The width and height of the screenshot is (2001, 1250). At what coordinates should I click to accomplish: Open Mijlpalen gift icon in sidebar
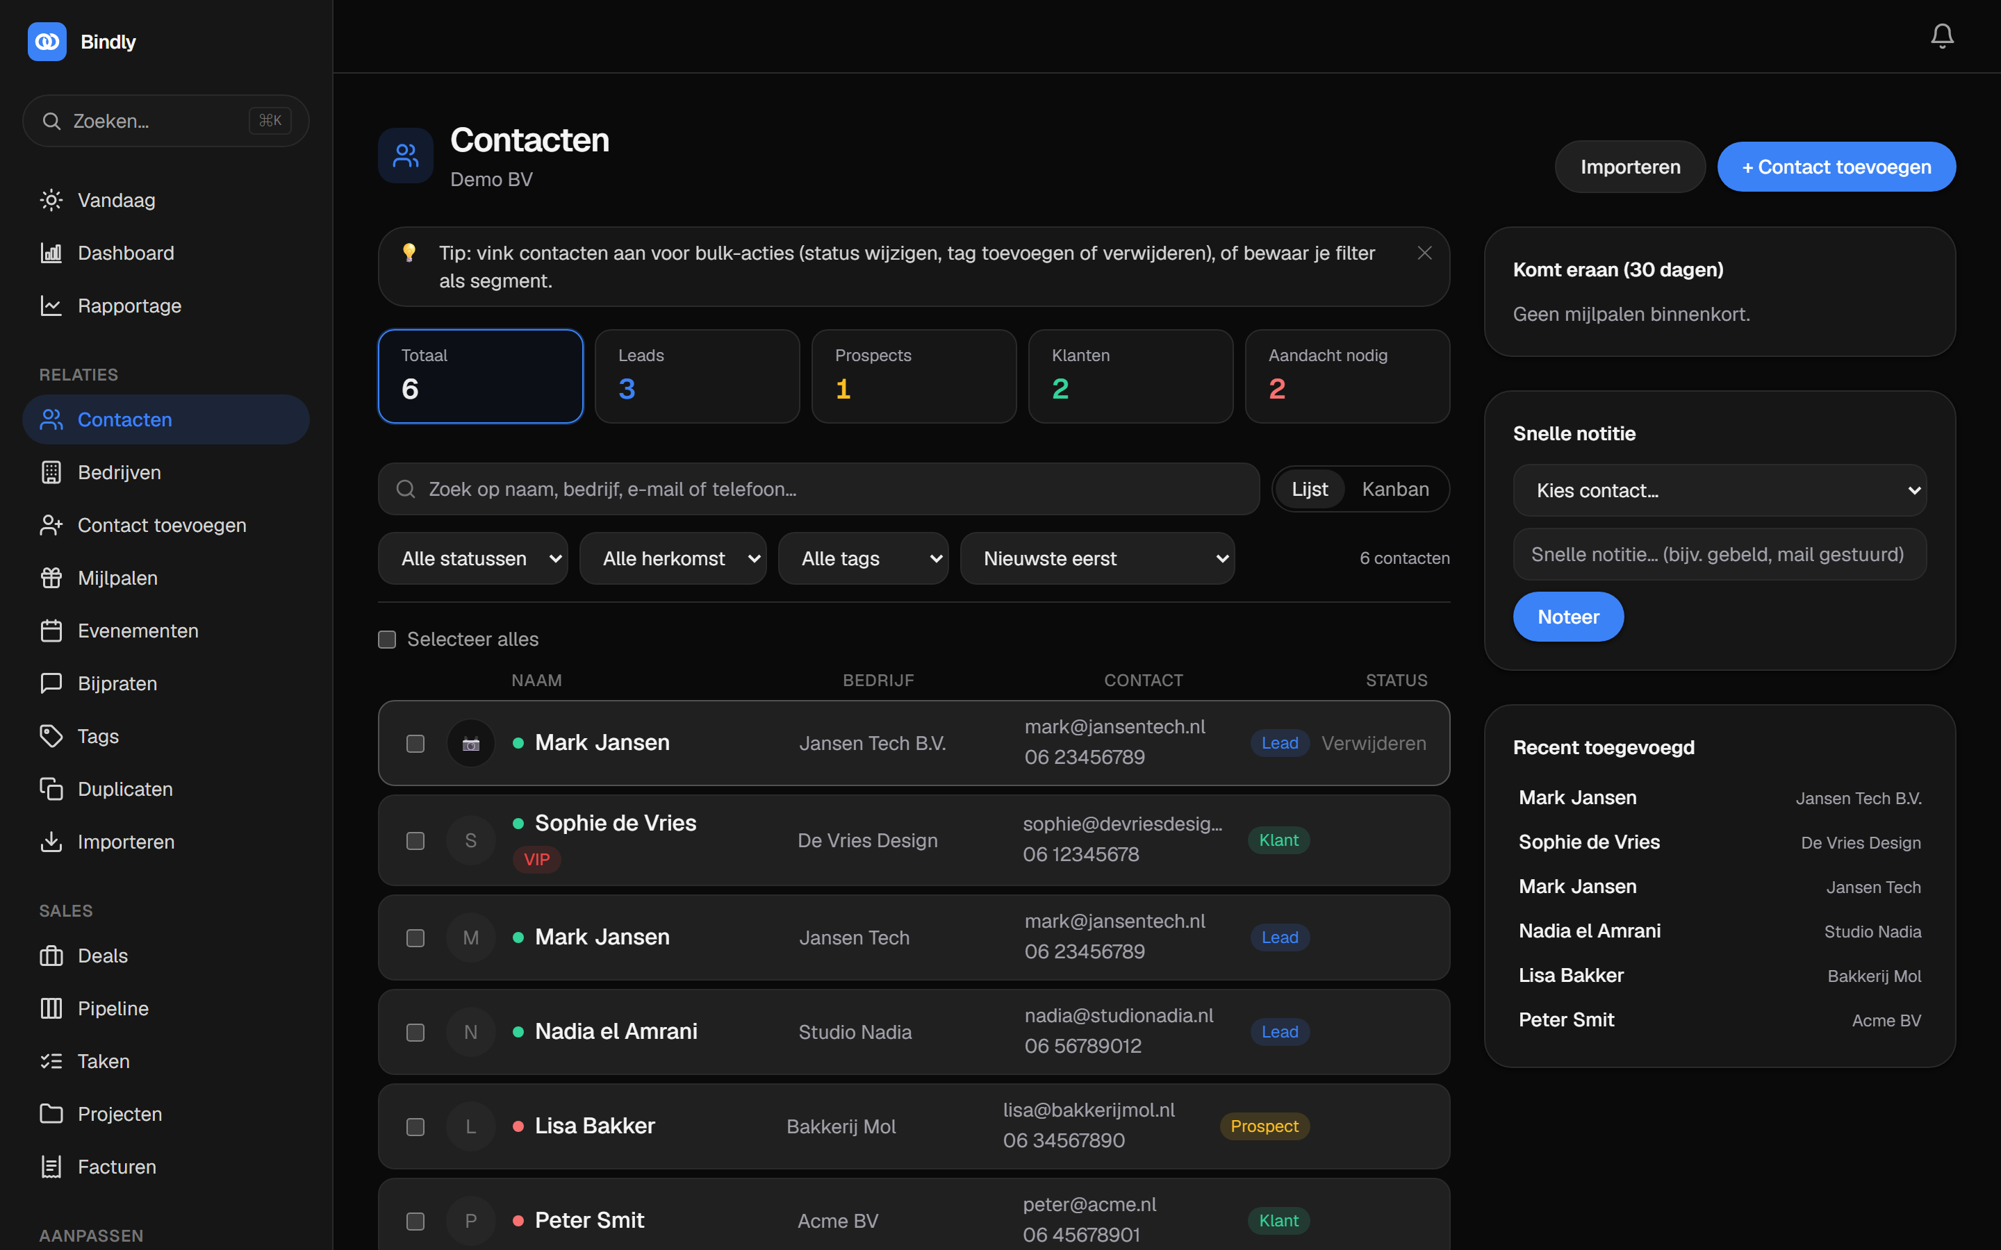pos(51,578)
